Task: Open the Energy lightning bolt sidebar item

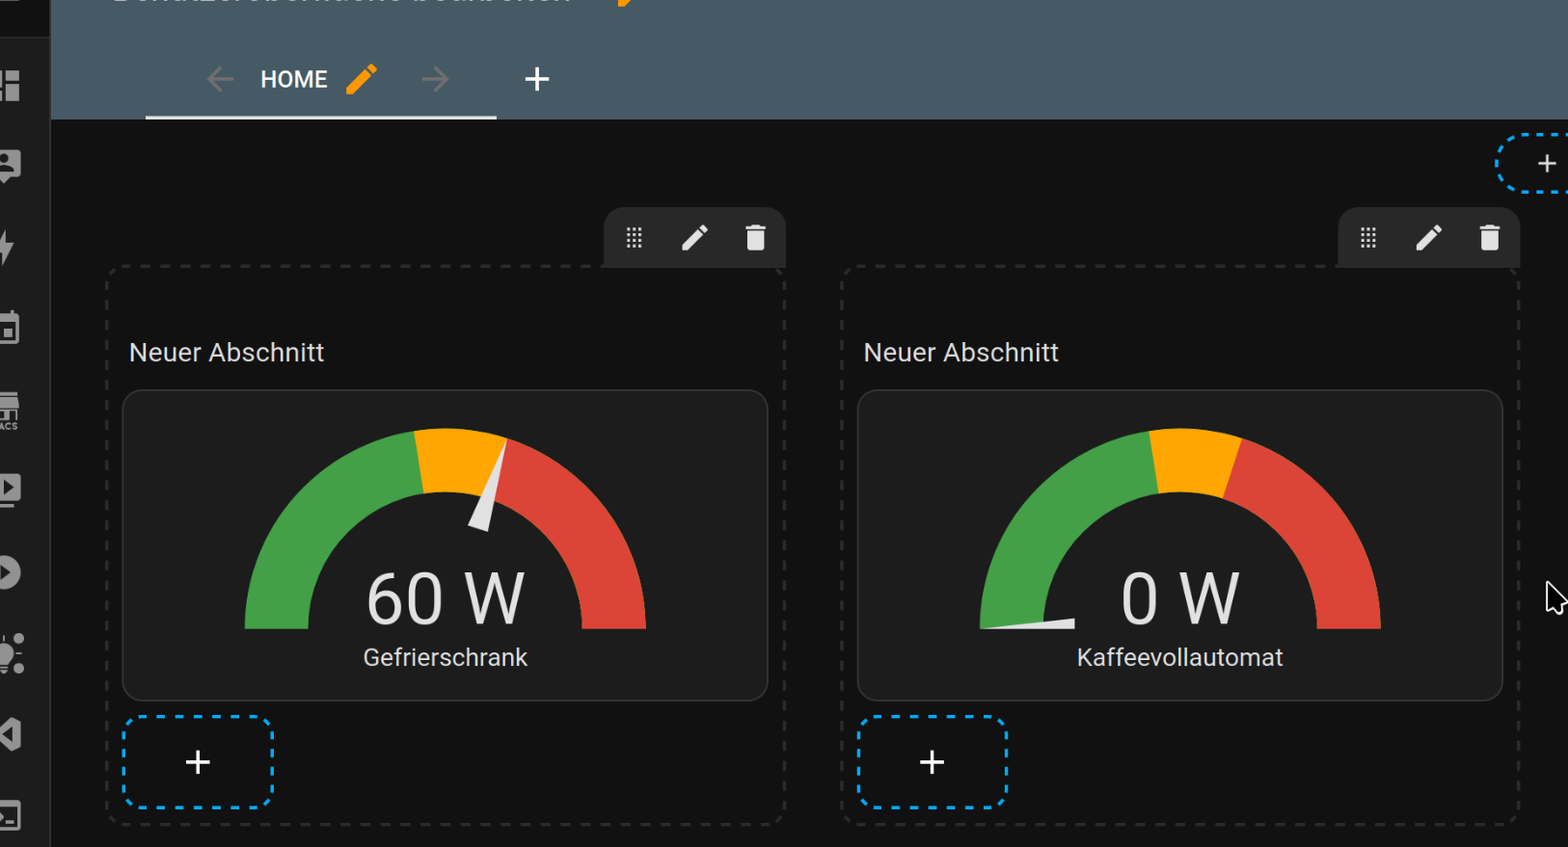Action: 8,247
